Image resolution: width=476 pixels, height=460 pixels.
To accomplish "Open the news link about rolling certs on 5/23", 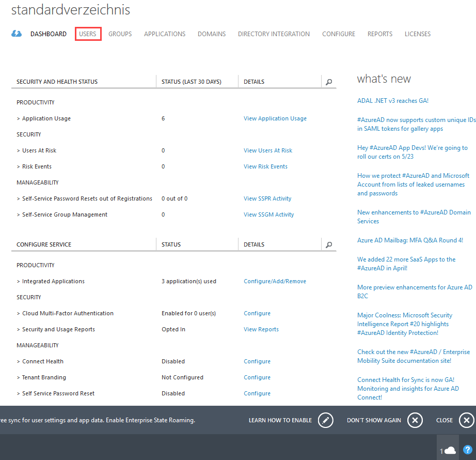I will click(x=412, y=152).
